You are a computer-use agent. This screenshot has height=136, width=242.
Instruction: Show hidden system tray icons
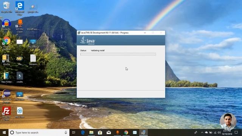[x=202, y=133]
